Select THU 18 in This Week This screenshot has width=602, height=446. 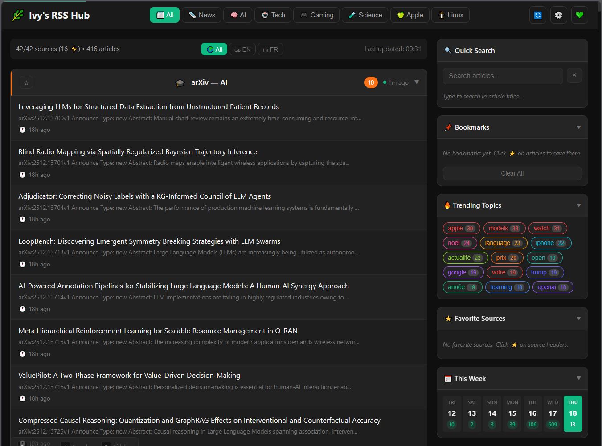coord(573,413)
